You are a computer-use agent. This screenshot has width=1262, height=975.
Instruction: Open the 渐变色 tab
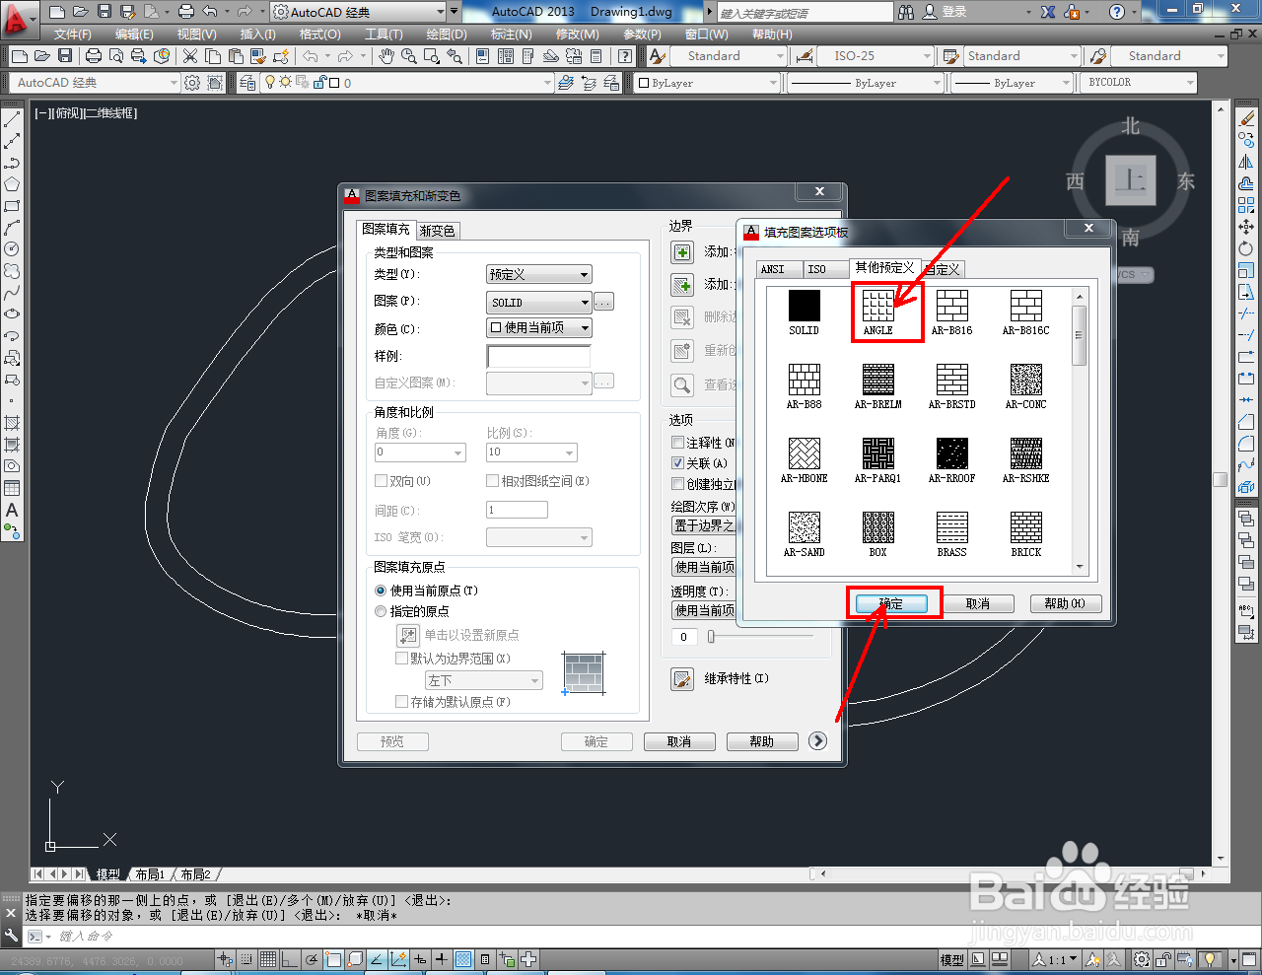click(x=437, y=231)
